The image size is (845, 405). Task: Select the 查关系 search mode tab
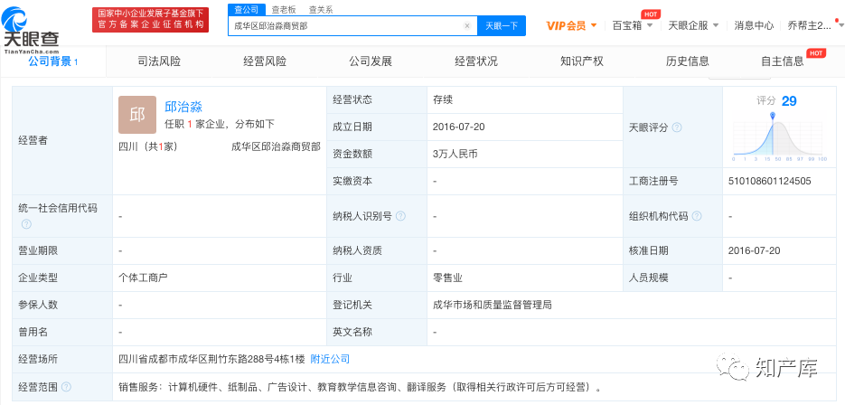click(x=321, y=9)
